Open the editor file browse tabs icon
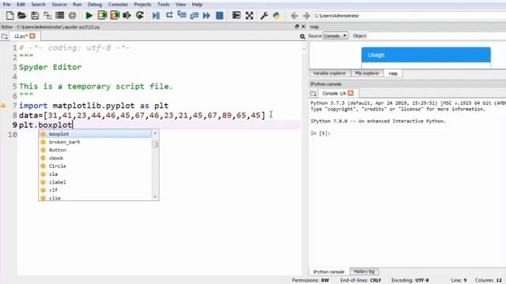506x284 pixels. pos(5,36)
